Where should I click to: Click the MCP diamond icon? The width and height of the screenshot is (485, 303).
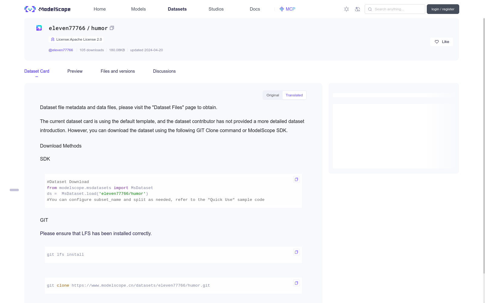click(x=282, y=9)
